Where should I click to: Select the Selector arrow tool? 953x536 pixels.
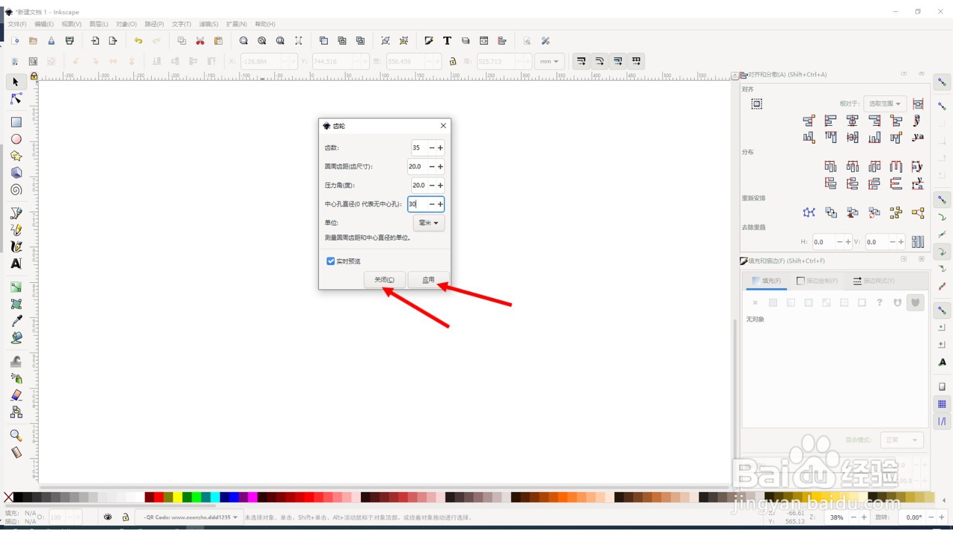[x=16, y=82]
